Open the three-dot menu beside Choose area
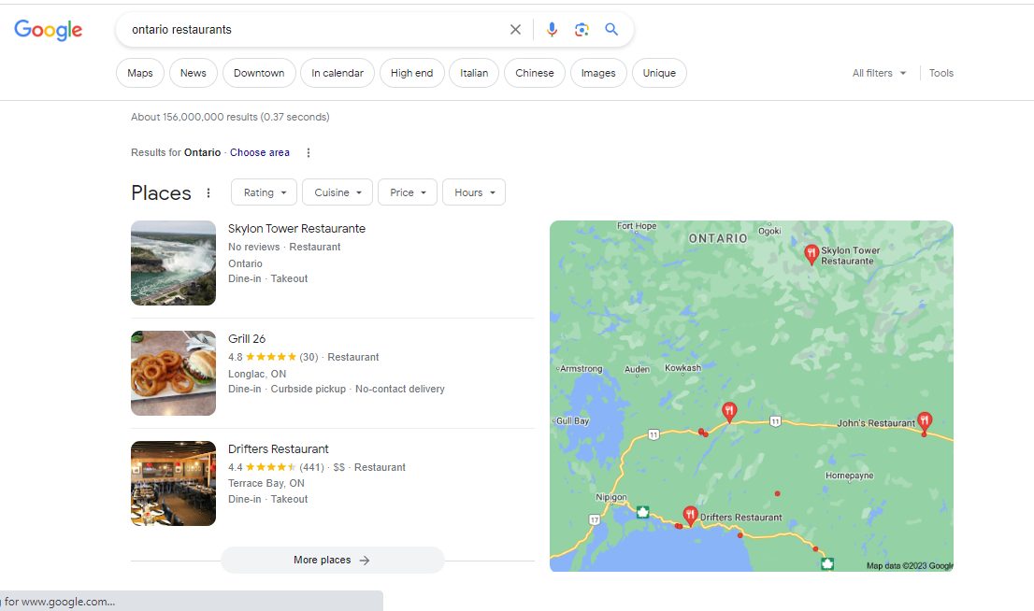This screenshot has height=611, width=1034. pyautogui.click(x=308, y=153)
